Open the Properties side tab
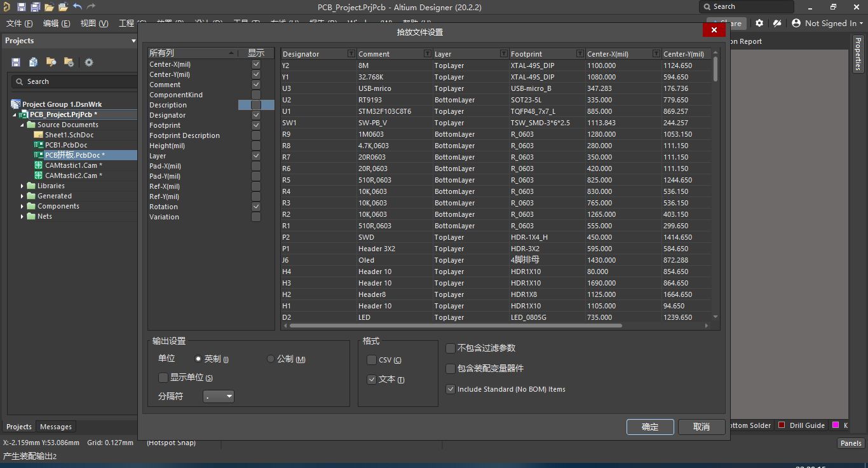The height and width of the screenshot is (468, 868). tap(858, 54)
